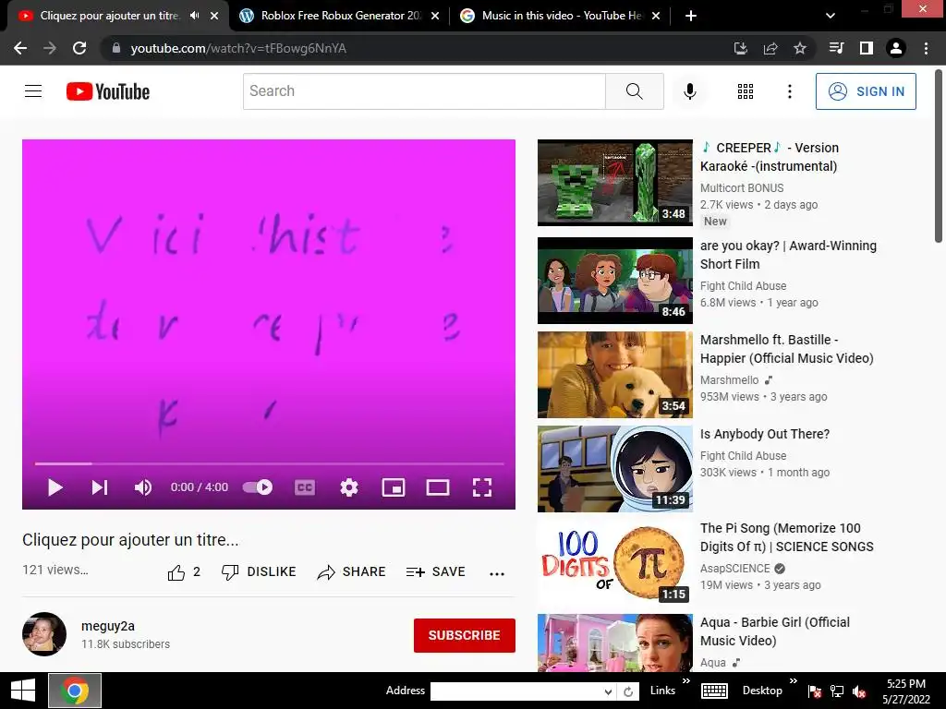This screenshot has width=946, height=709.
Task: Open Chrome three-dot menu
Action: tap(926, 48)
